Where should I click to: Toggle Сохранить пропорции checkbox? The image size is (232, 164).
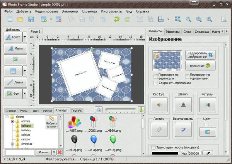click(155, 83)
